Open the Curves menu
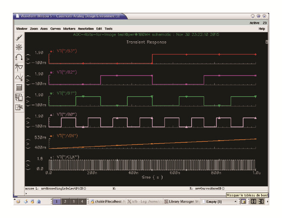Viewport: 282px width, 218px height. (56, 29)
